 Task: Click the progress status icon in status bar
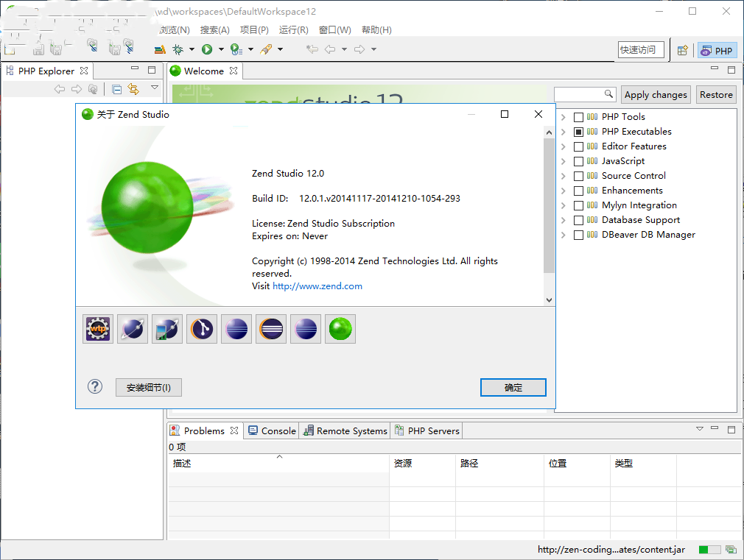click(731, 550)
